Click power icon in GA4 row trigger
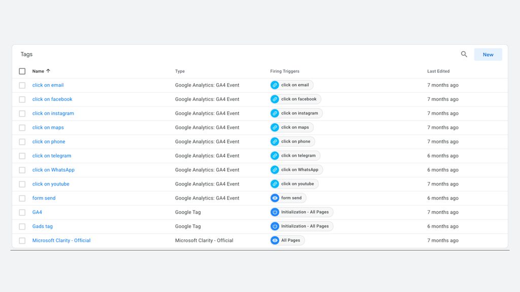 [275, 212]
